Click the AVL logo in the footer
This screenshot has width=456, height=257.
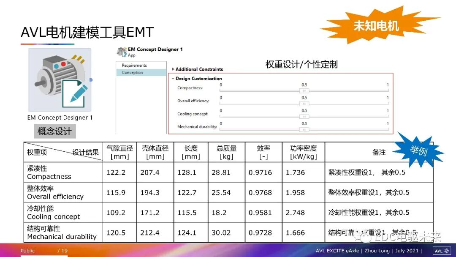pyautogui.click(x=442, y=251)
